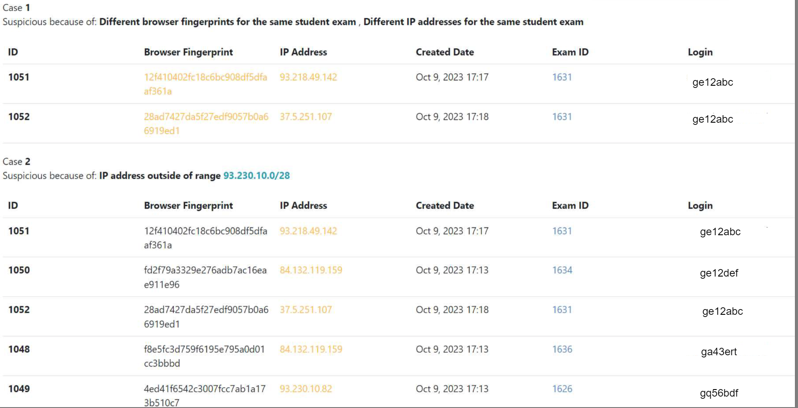Open exam 1631 from Case 1 first row

tap(562, 76)
